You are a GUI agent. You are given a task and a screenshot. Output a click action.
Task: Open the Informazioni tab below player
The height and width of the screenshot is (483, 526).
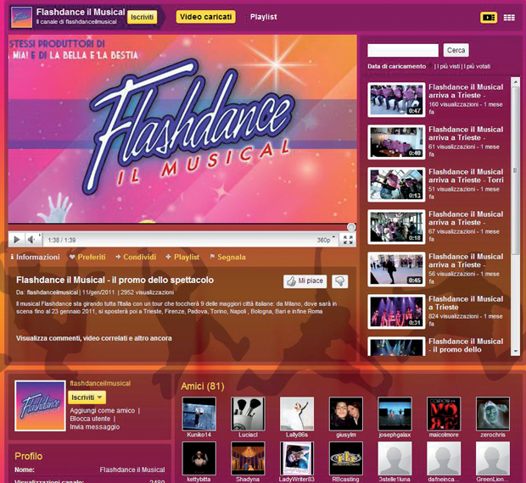(35, 258)
